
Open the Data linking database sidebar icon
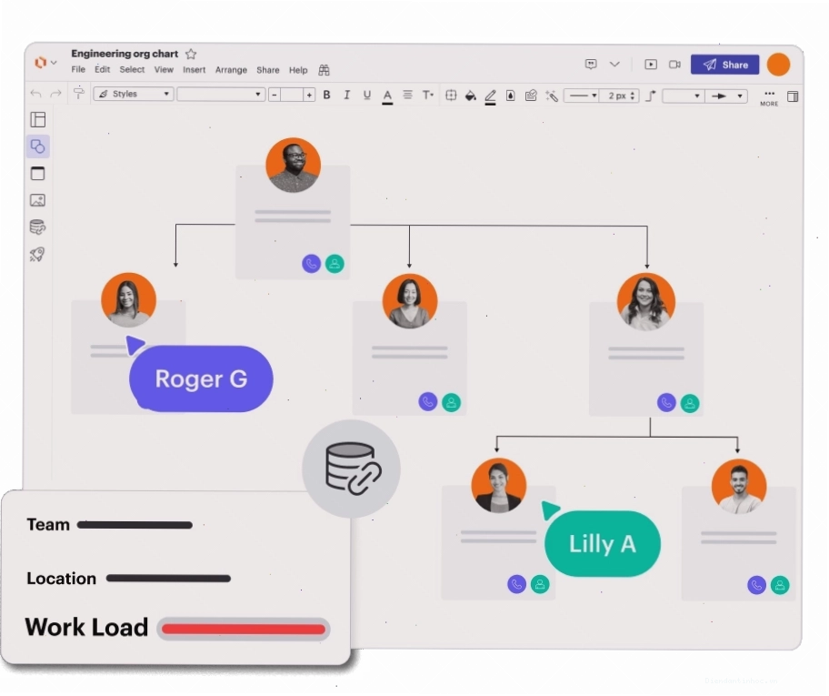[x=37, y=227]
